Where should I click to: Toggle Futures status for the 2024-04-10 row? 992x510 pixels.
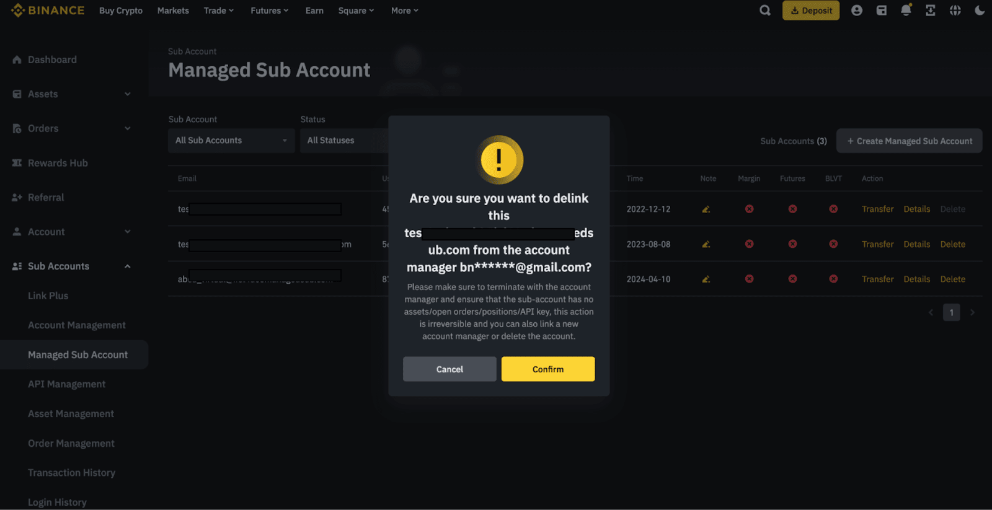point(792,279)
